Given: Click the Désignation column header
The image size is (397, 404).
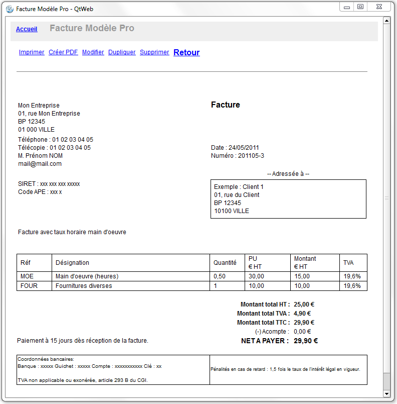Looking at the screenshot, I should (x=73, y=262).
